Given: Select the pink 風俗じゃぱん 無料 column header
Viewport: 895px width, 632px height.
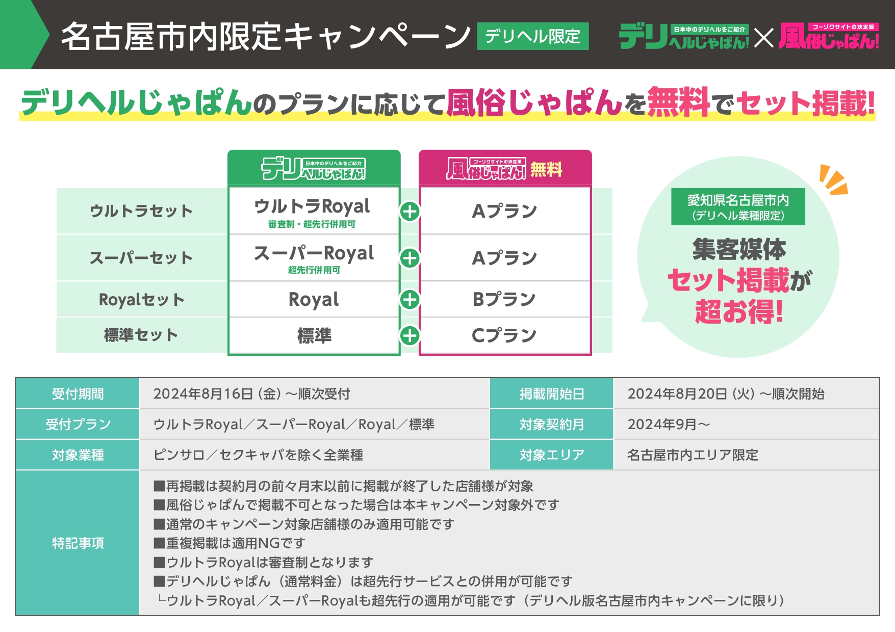Looking at the screenshot, I should pos(505,168).
